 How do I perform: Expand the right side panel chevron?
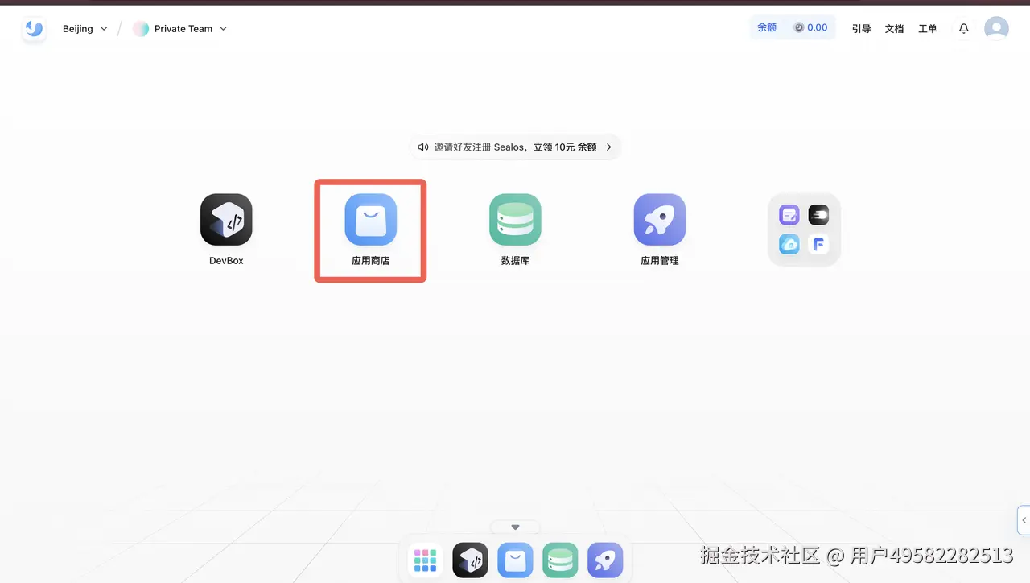pyautogui.click(x=1024, y=520)
